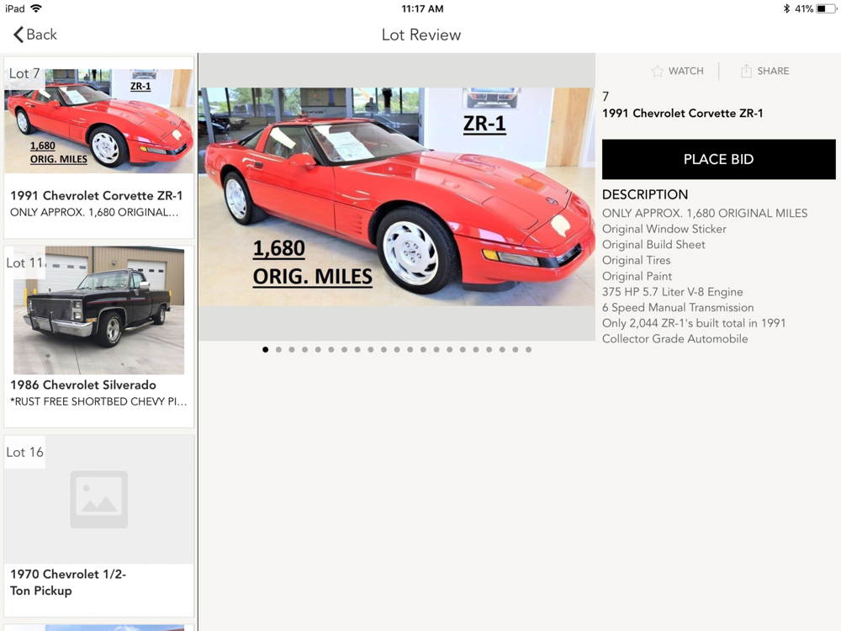Tap the WATCH label
Image resolution: width=841 pixels, height=631 pixels.
click(686, 71)
